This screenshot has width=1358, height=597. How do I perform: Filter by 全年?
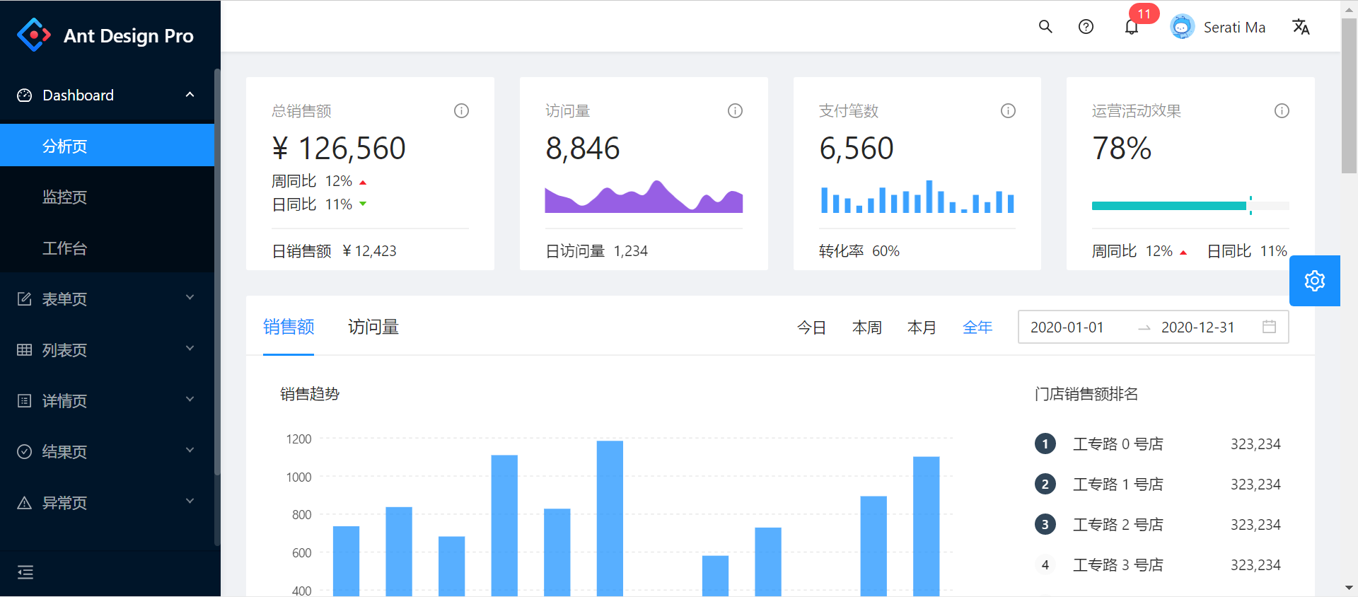[x=977, y=328]
